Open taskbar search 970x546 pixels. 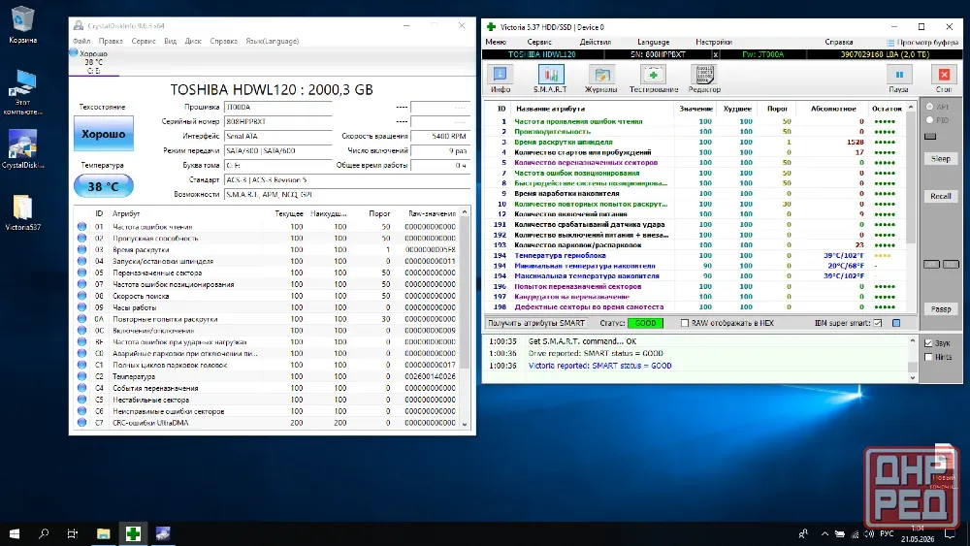[44, 533]
